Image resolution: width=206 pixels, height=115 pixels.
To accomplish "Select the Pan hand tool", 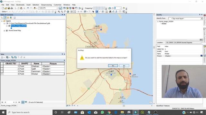I will (x=65, y=11).
